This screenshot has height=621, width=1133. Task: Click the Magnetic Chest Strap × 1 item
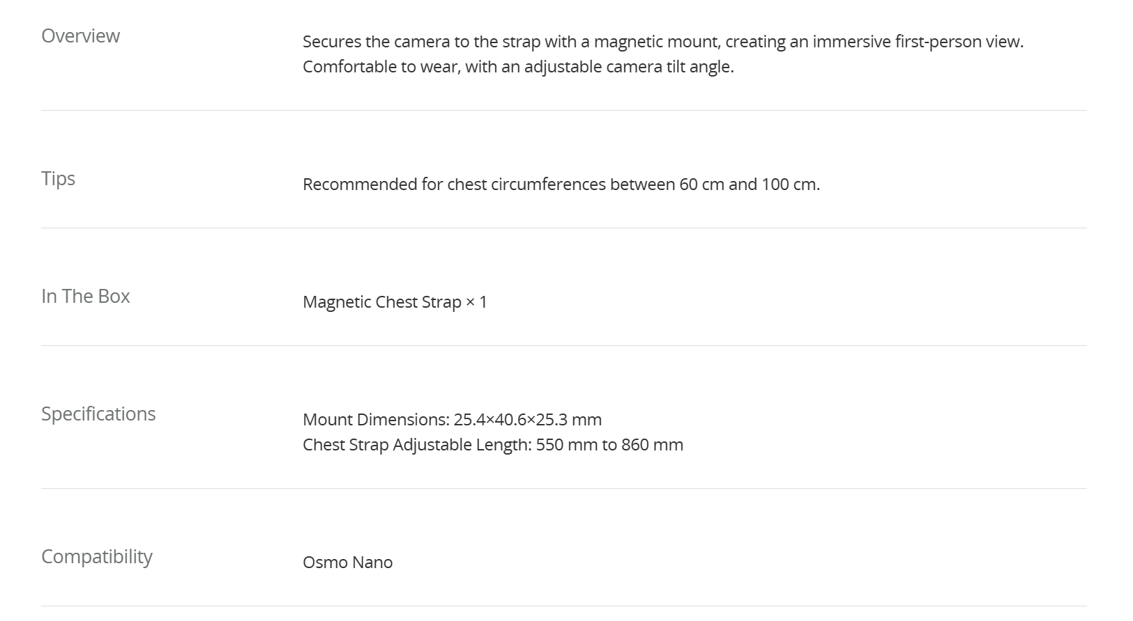[395, 302]
